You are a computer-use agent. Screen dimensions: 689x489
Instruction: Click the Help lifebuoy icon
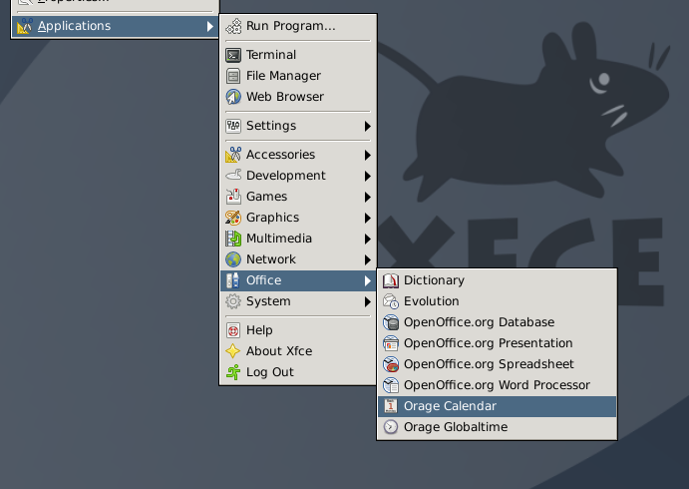[233, 330]
